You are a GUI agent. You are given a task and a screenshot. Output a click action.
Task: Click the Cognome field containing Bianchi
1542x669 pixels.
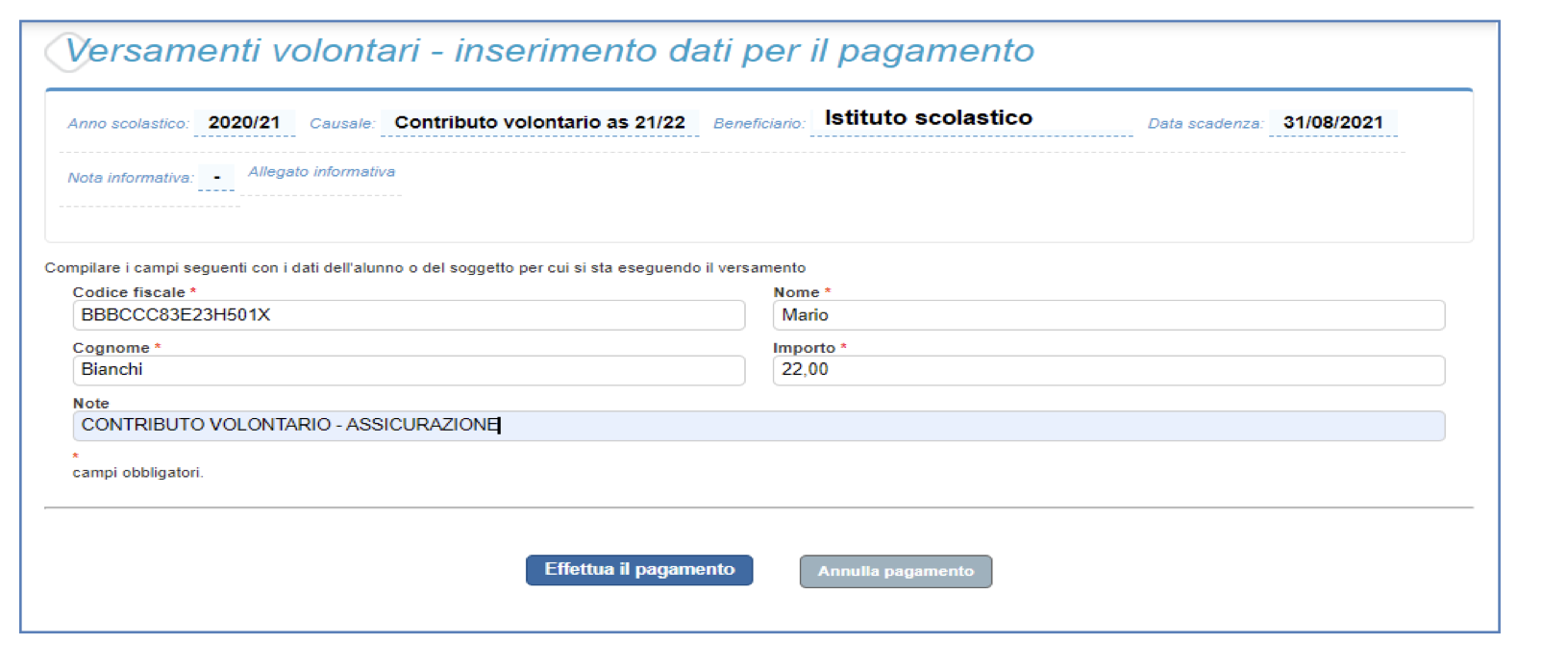tap(409, 370)
